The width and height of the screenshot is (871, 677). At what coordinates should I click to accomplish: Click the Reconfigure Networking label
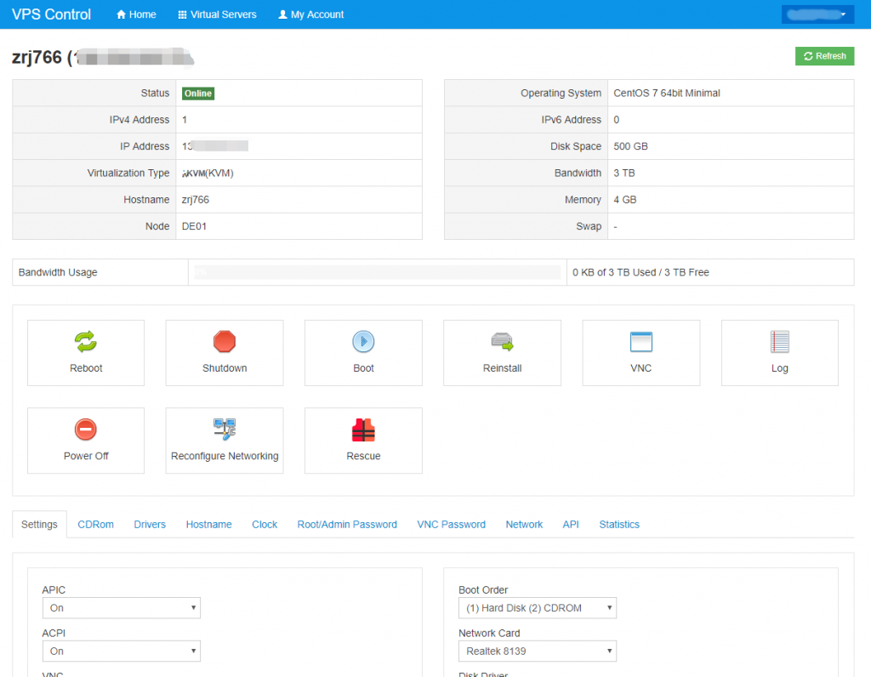225,456
